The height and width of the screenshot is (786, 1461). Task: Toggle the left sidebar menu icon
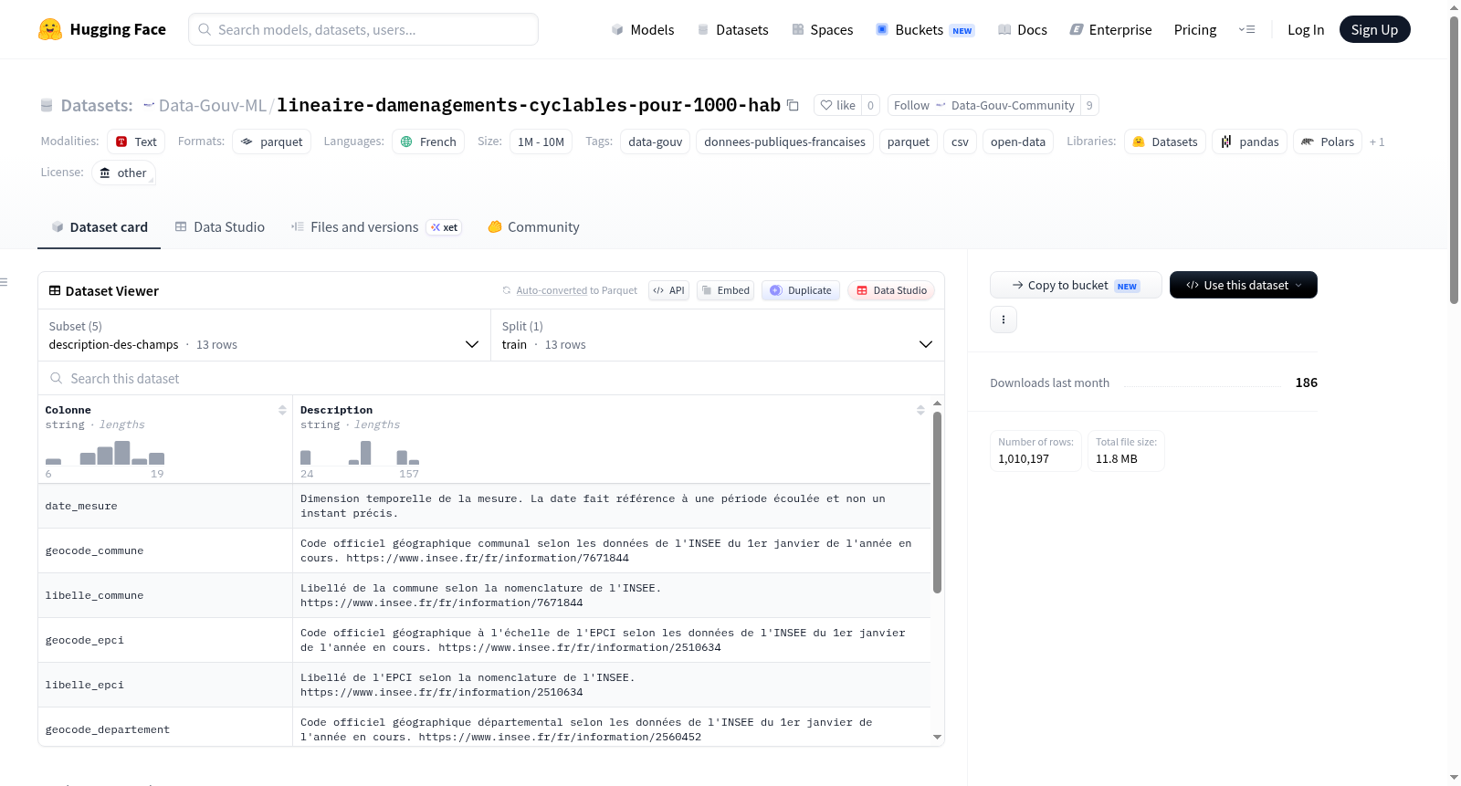point(4,282)
